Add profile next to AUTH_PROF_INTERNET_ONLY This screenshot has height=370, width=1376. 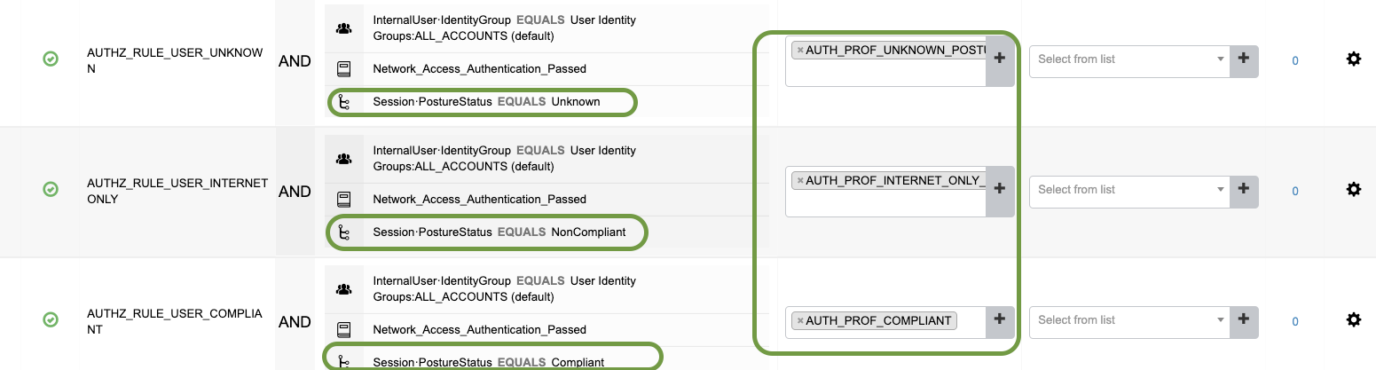999,189
